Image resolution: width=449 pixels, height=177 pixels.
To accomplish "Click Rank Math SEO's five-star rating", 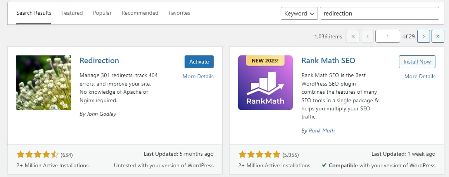I will [x=259, y=155].
